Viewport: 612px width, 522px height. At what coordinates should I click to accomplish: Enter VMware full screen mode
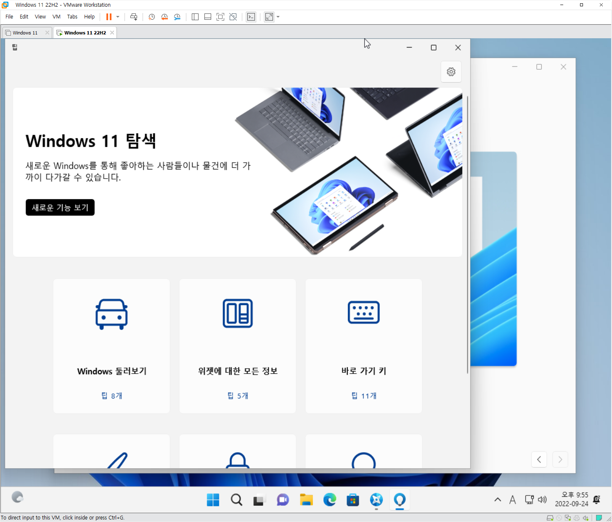[x=220, y=17]
